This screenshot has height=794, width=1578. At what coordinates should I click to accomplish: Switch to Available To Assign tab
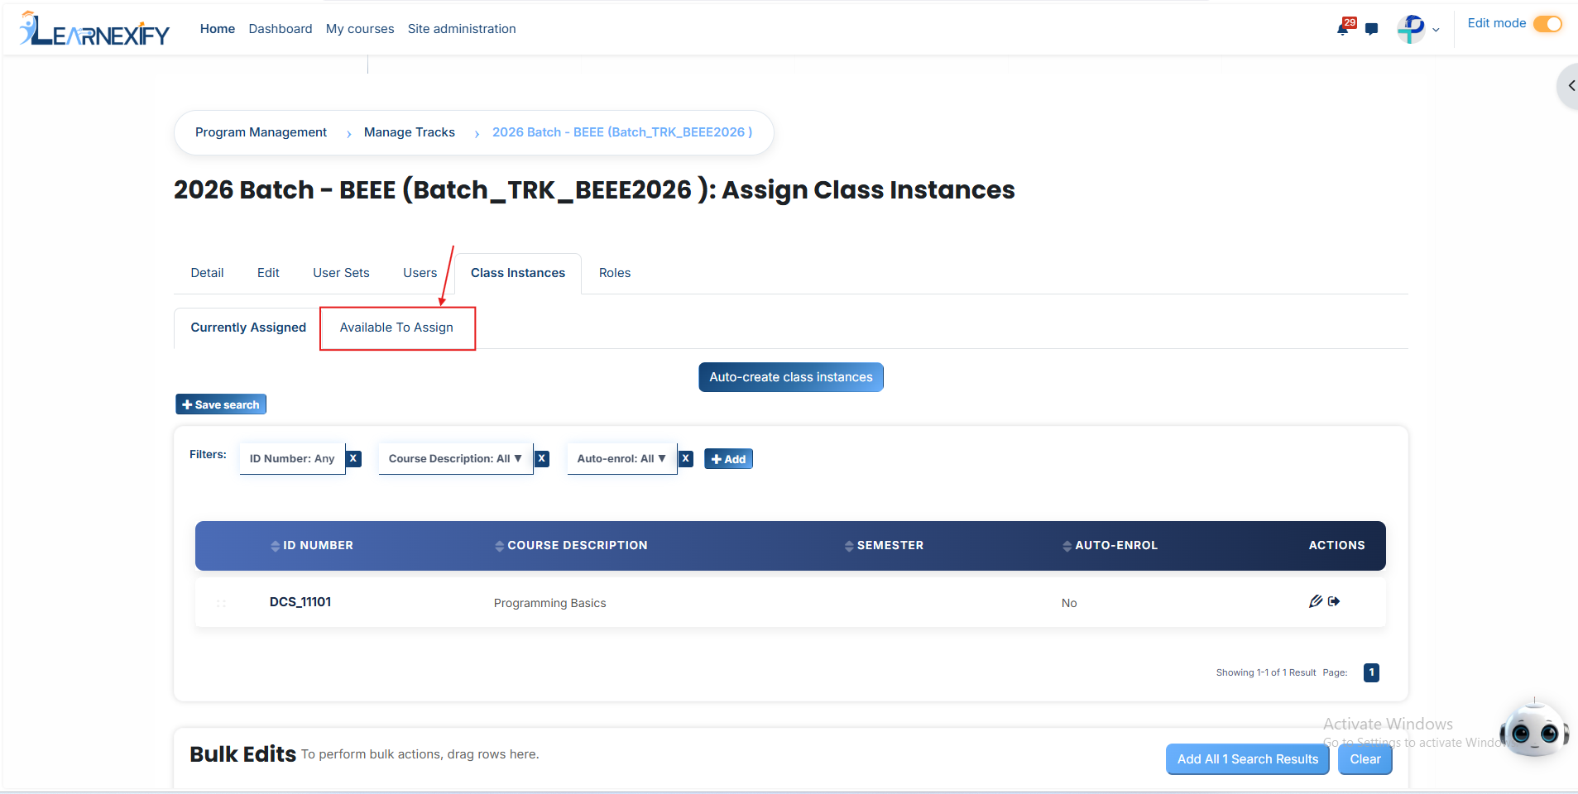click(x=396, y=328)
